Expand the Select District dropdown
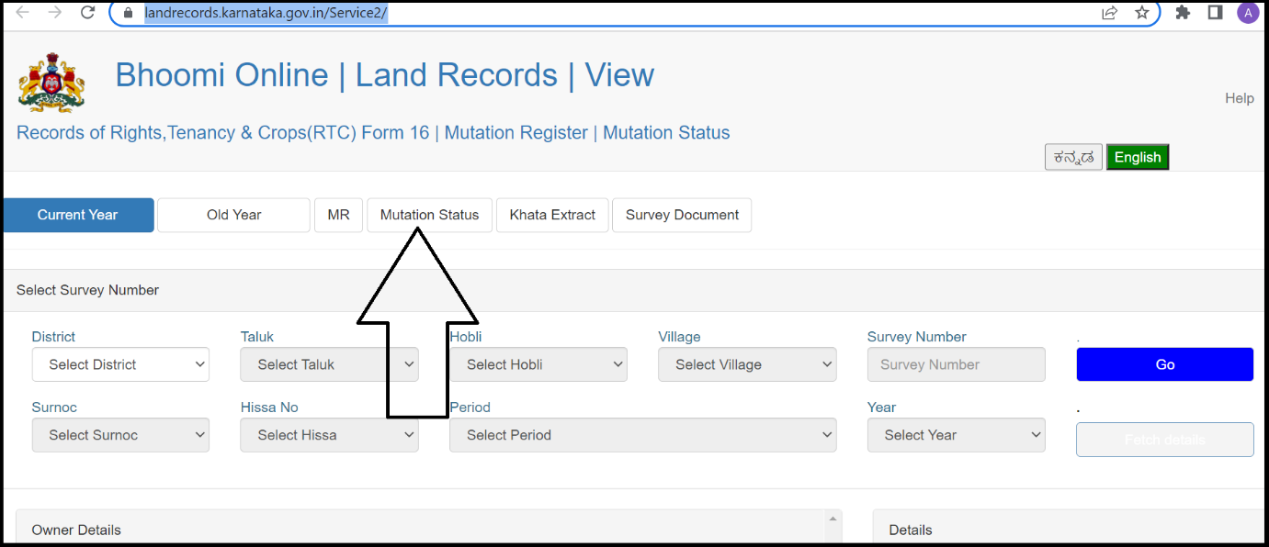The height and width of the screenshot is (547, 1269). coord(120,364)
